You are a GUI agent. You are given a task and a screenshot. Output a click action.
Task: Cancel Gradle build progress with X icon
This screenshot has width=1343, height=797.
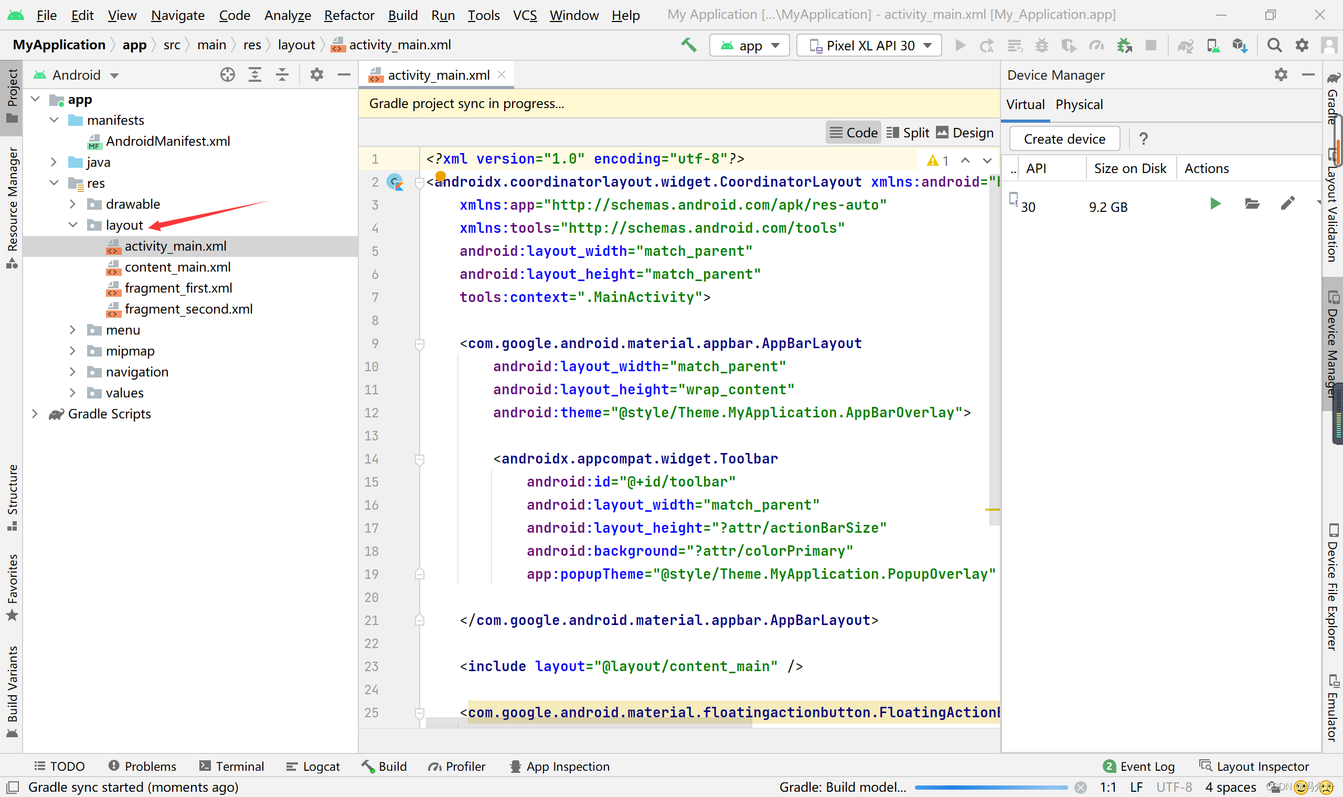pyautogui.click(x=1081, y=788)
